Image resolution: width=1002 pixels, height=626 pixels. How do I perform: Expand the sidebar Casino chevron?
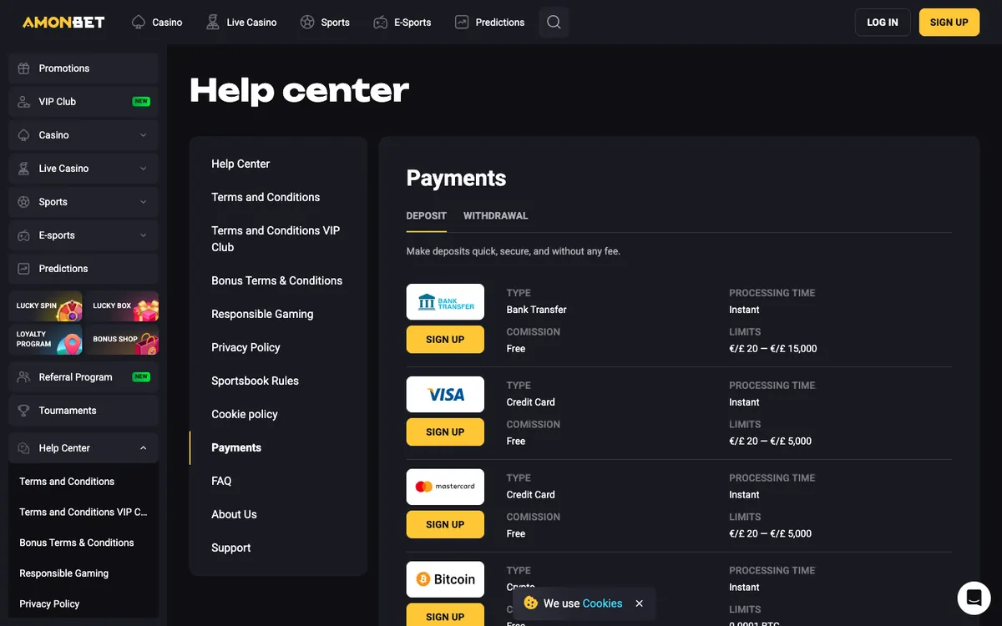pyautogui.click(x=144, y=135)
